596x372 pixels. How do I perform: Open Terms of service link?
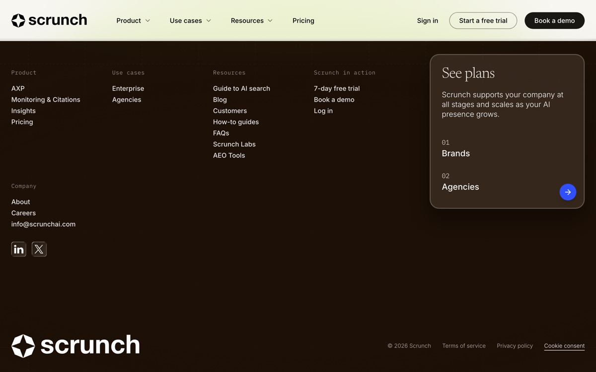tap(464, 346)
